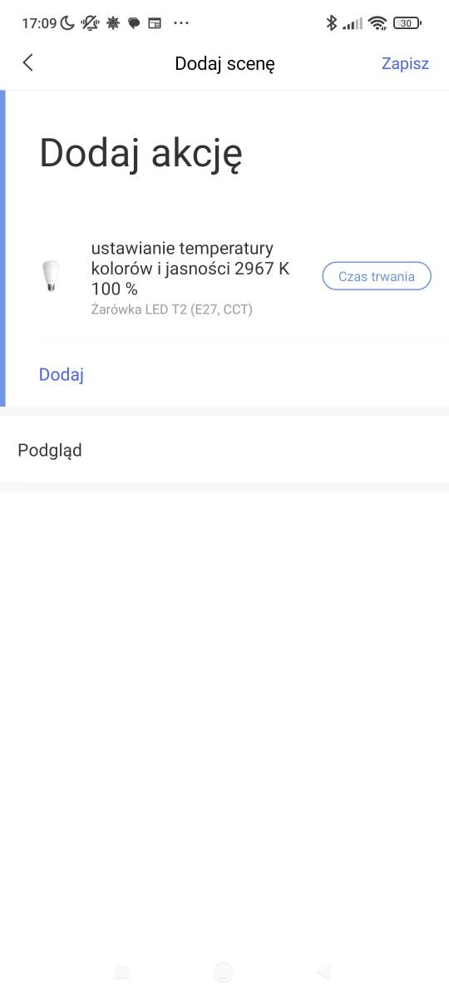The height and width of the screenshot is (998, 449).
Task: Tap the three-dots notification overflow
Action: [x=181, y=23]
